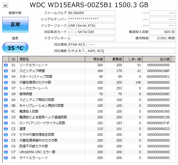This screenshot has width=178, height=165.
Task: Click raw value 0000000004D1
Action: pyautogui.click(x=158, y=77)
